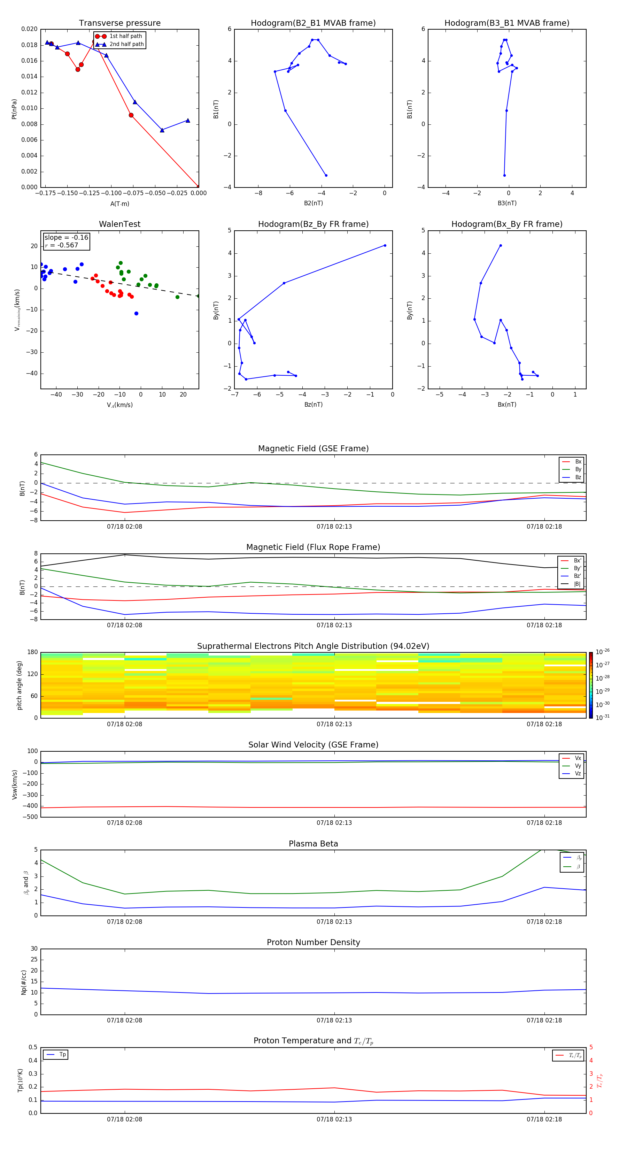Click the 'Transverse pressure' plot title
Viewport: 627px width, 1150px height.
click(119, 23)
